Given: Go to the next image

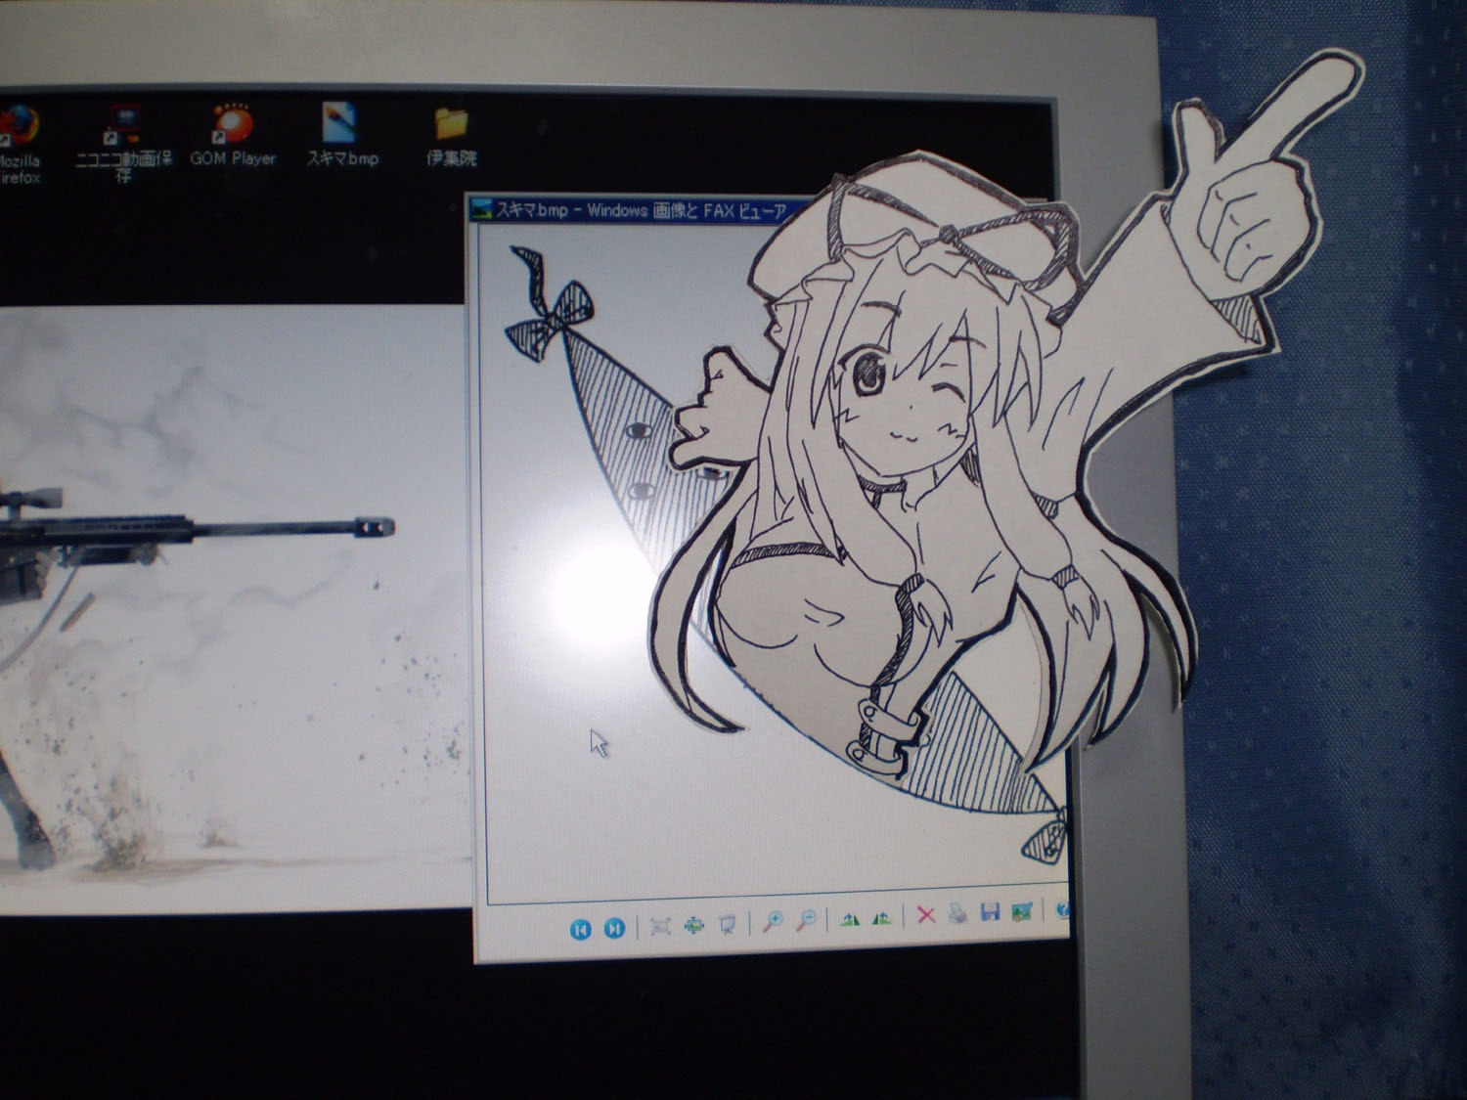Looking at the screenshot, I should click(x=614, y=928).
